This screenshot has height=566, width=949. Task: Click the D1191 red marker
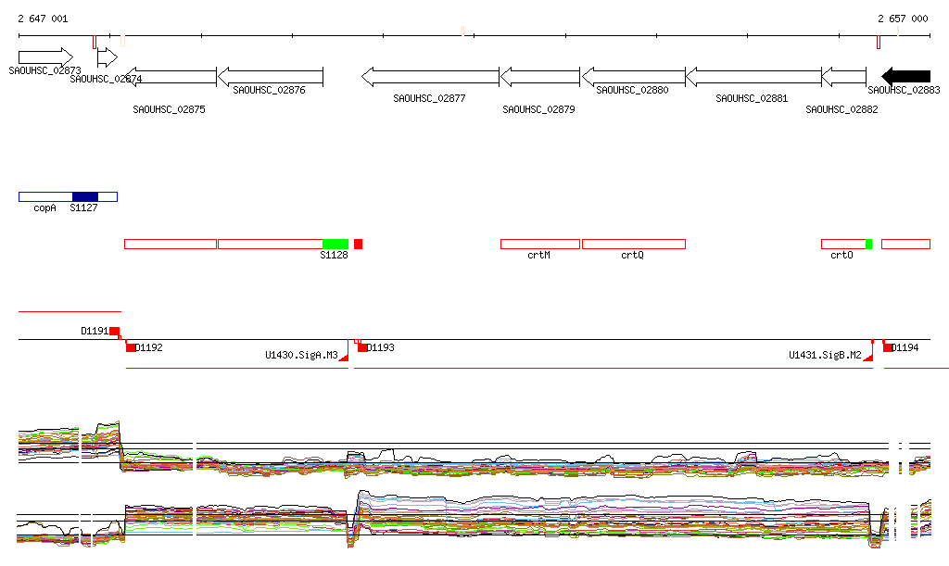pyautogui.click(x=114, y=331)
